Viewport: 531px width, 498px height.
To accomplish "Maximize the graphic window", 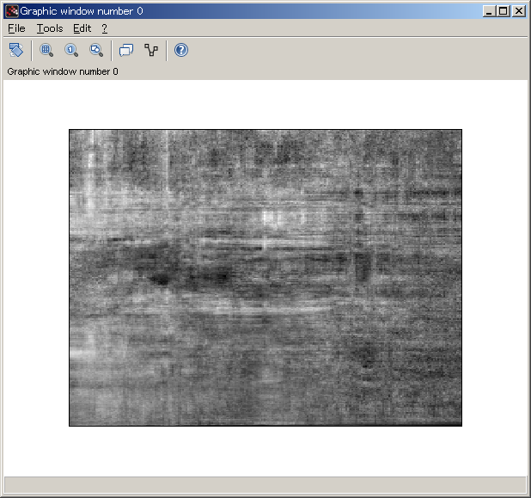I will pyautogui.click(x=504, y=11).
